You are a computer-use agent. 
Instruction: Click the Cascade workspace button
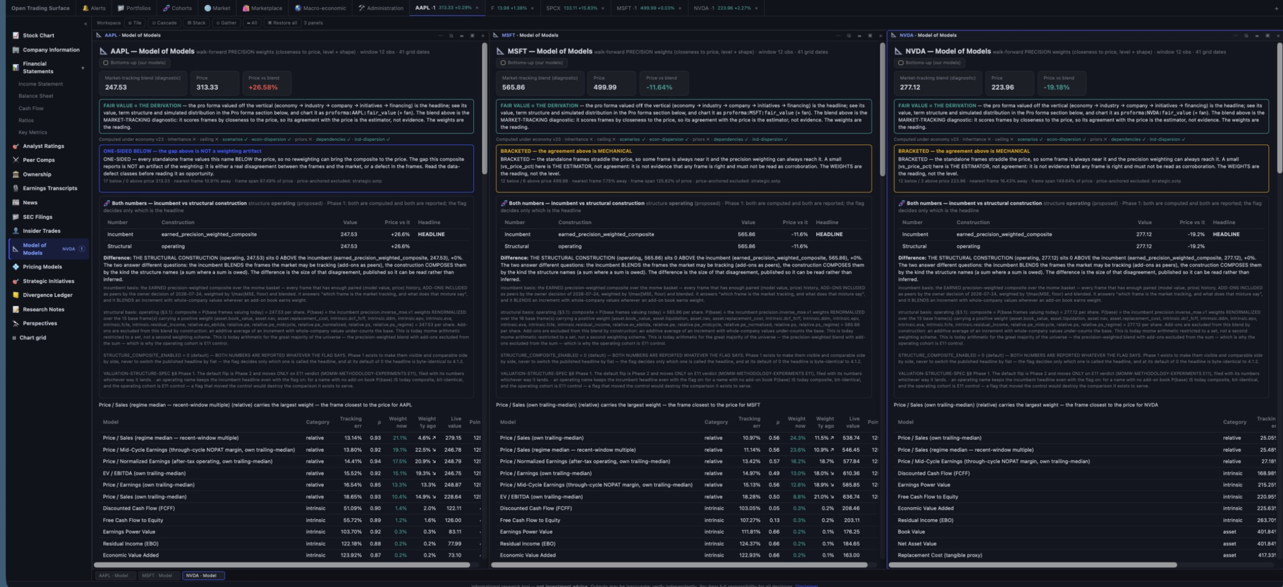point(165,23)
